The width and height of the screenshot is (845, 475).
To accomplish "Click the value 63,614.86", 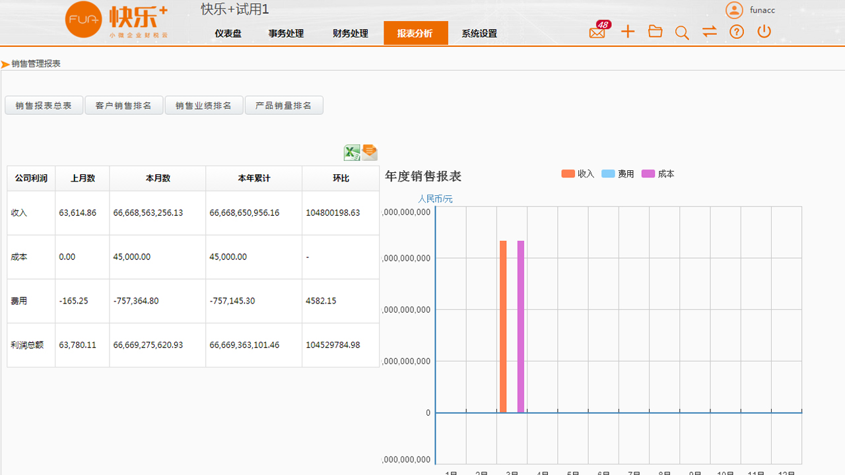I will [x=77, y=212].
